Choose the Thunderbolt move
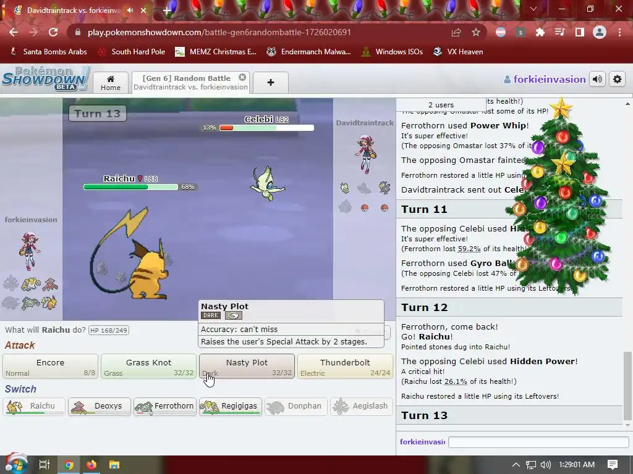The height and width of the screenshot is (474, 633). tap(345, 367)
